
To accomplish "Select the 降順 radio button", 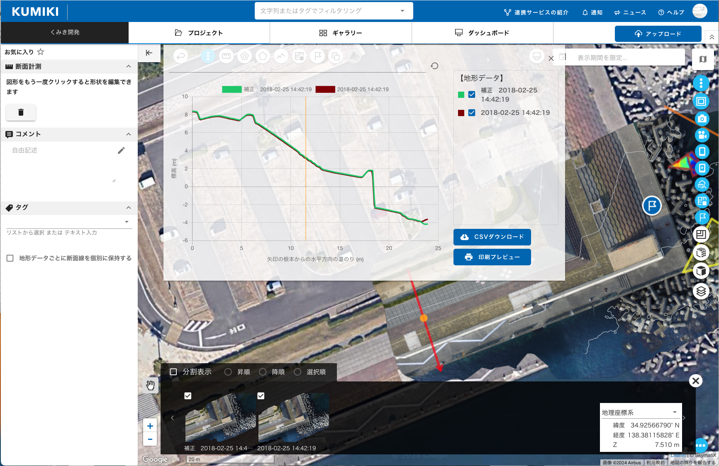I will [263, 372].
